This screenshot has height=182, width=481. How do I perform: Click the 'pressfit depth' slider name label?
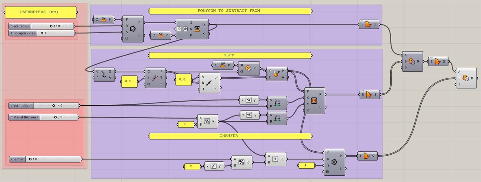pos(21,106)
